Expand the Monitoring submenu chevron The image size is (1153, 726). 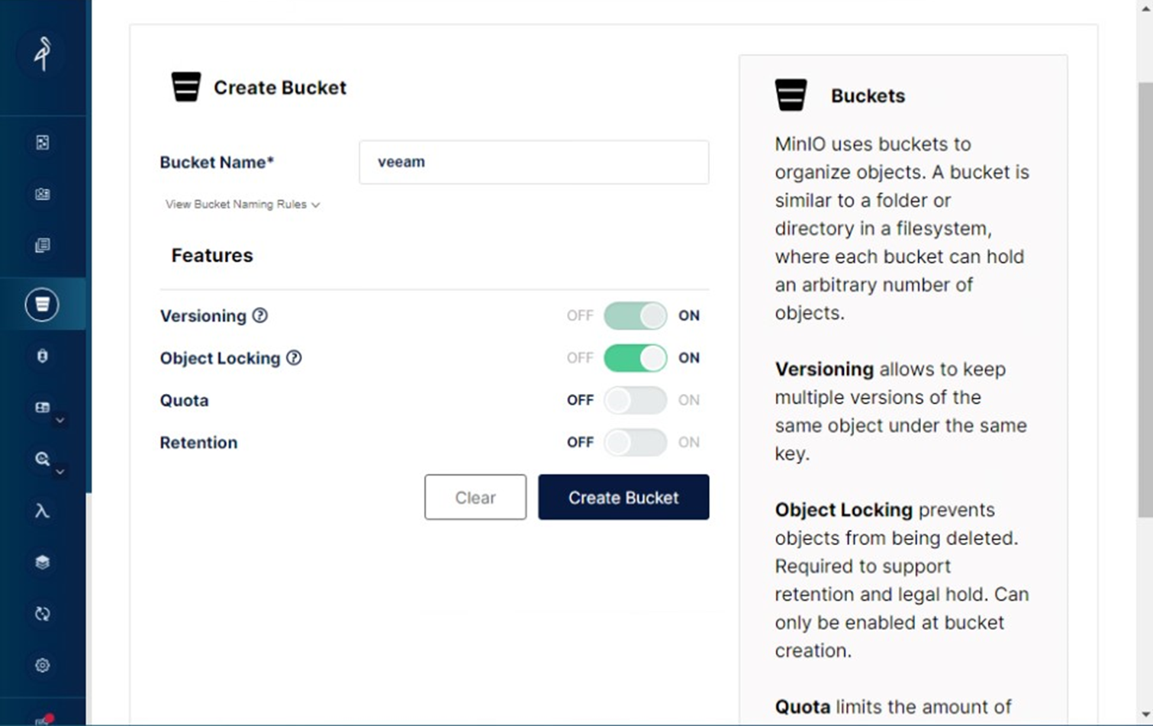click(x=60, y=421)
